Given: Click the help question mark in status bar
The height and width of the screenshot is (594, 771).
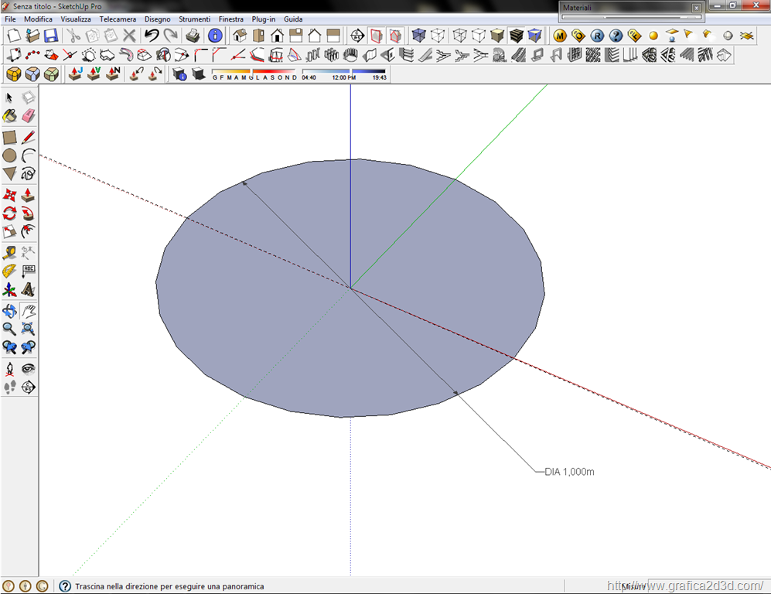Looking at the screenshot, I should tap(65, 586).
